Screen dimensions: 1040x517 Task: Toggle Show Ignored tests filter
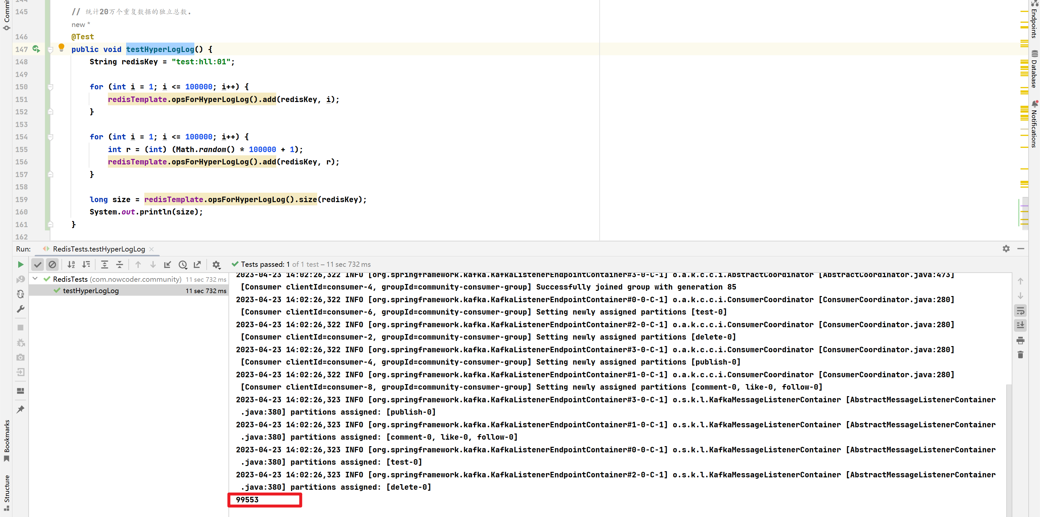point(52,265)
